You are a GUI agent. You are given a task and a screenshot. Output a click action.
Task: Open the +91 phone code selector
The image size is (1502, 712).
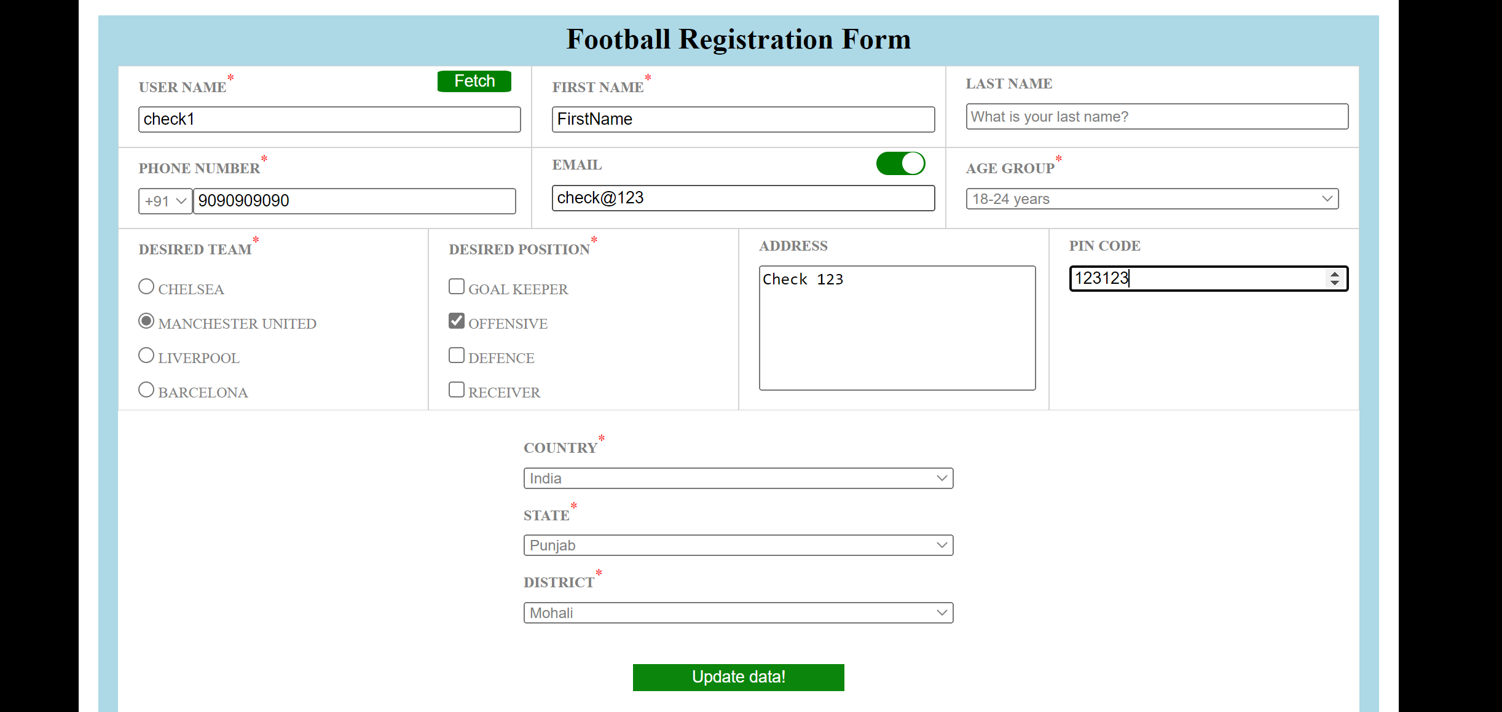tap(165, 201)
